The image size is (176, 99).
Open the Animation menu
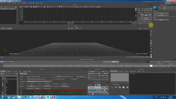pos(9,3)
